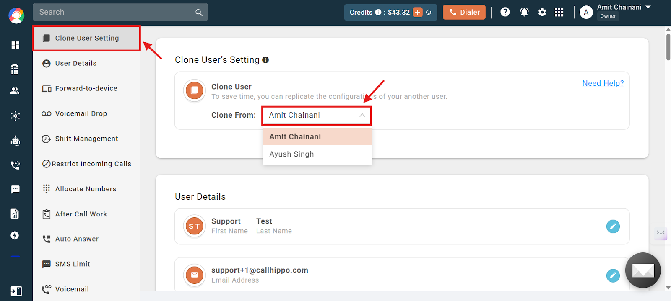Open the dashboard icon in left sidebar

pyautogui.click(x=16, y=45)
